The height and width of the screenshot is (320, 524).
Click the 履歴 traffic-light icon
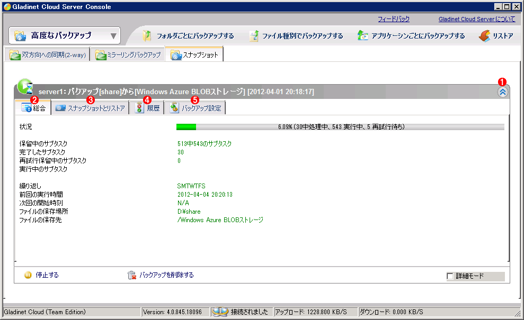(139, 108)
